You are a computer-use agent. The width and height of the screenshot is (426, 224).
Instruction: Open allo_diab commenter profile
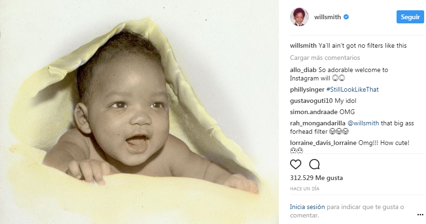[303, 70]
